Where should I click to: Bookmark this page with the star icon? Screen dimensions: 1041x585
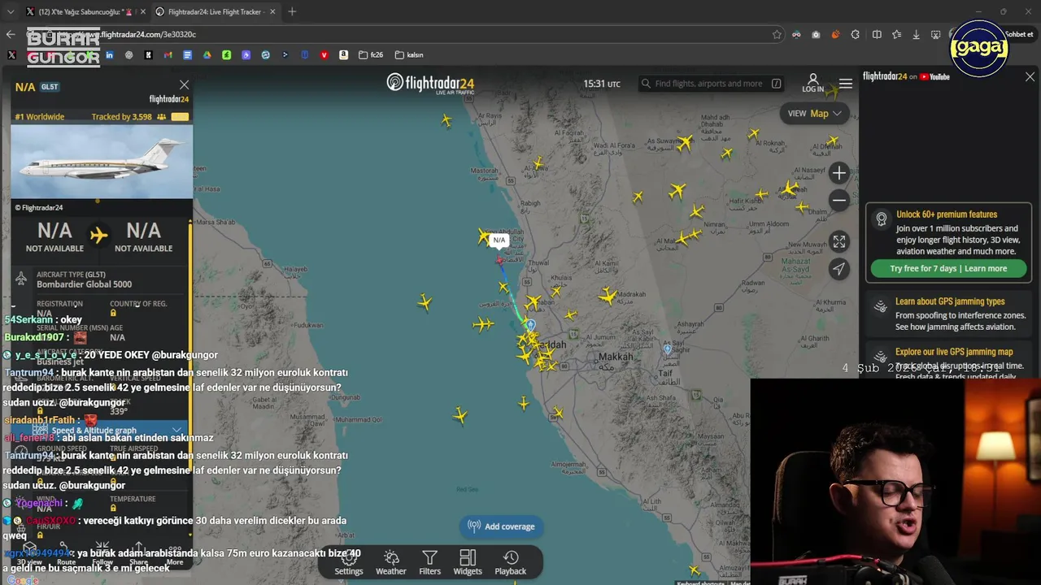pos(777,34)
